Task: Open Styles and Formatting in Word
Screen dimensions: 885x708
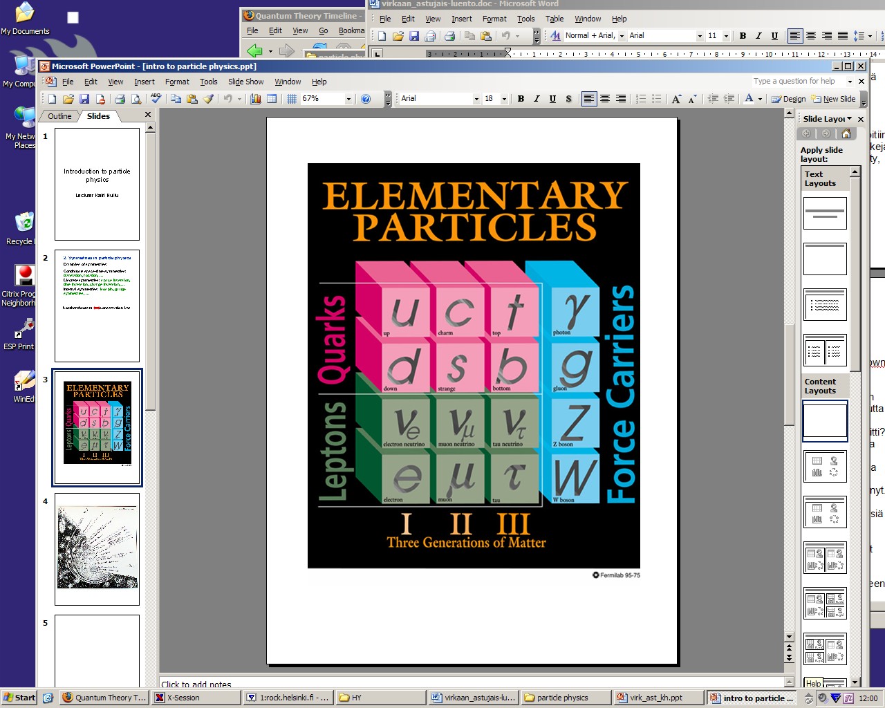Action: 555,35
